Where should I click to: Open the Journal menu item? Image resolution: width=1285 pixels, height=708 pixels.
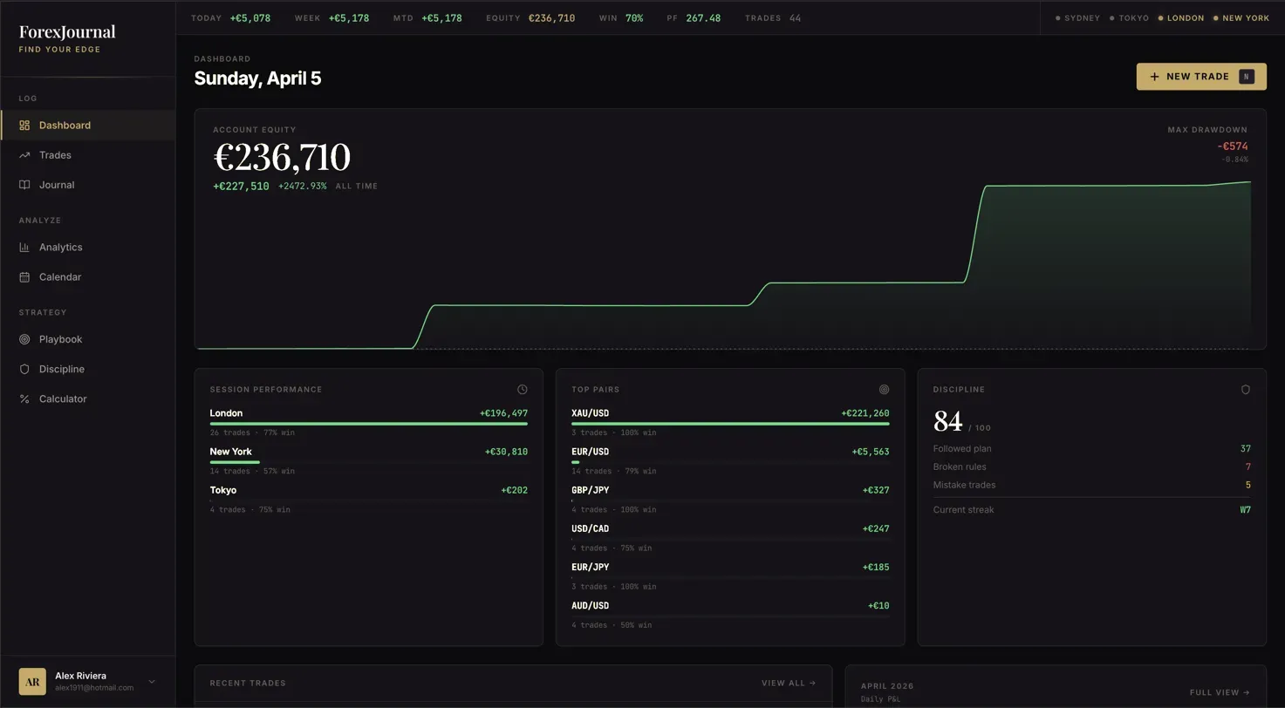87,185
